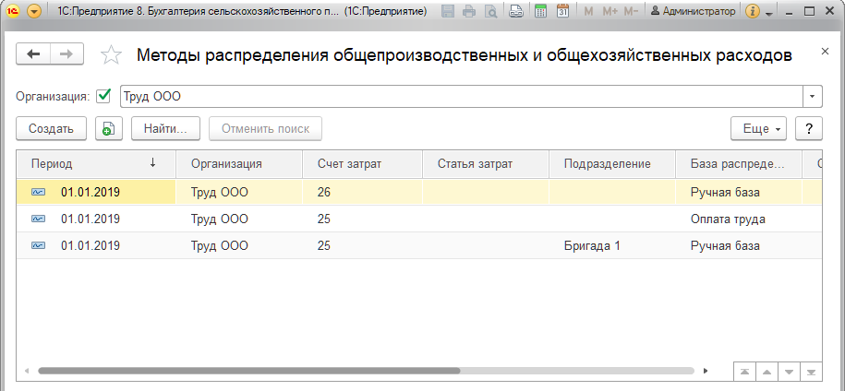This screenshot has width=845, height=391.
Task: Sort by the Период column header
Action: pyautogui.click(x=96, y=164)
